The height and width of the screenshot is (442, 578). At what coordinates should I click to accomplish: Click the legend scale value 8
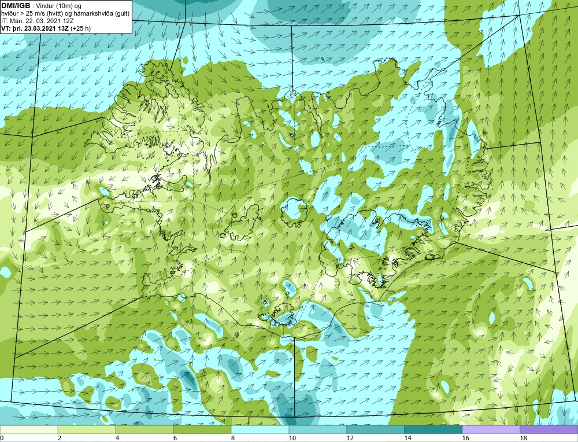(232, 438)
